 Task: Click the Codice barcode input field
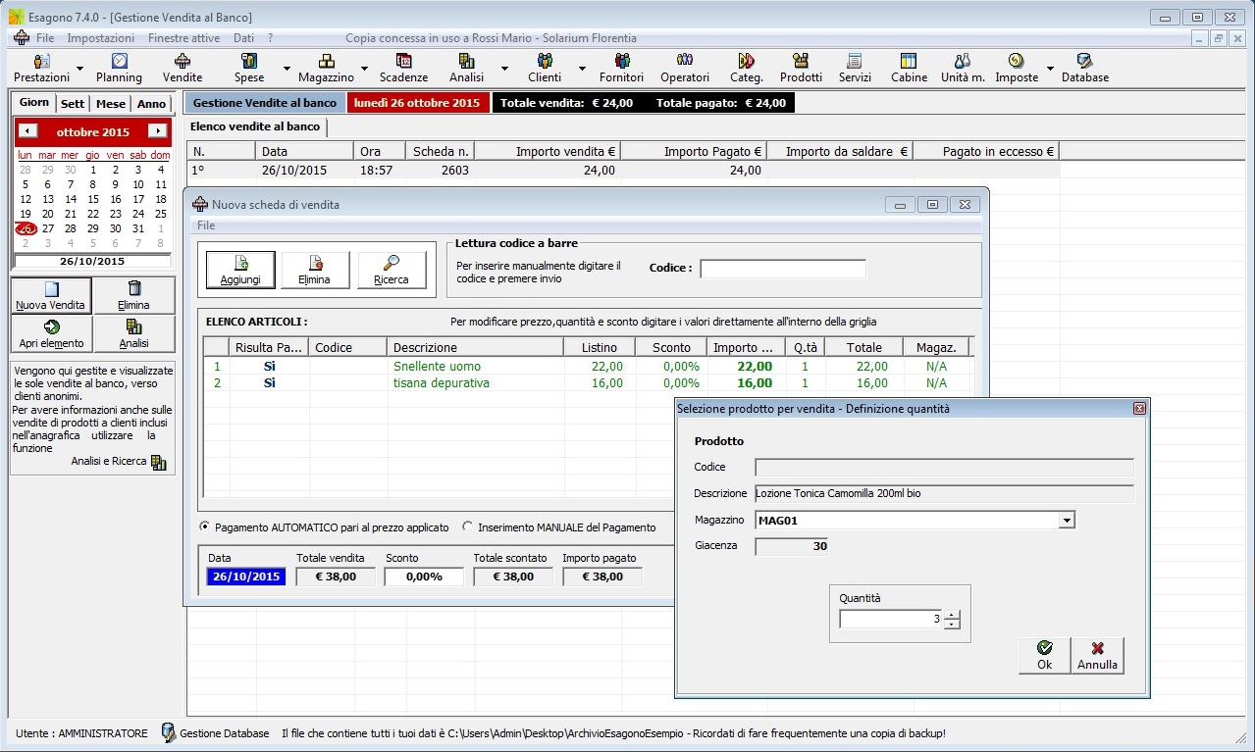pyautogui.click(x=783, y=269)
